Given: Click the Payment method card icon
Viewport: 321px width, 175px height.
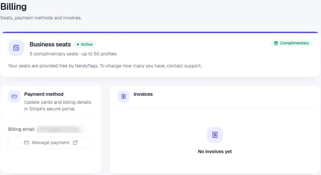Looking at the screenshot, I should tap(14, 96).
